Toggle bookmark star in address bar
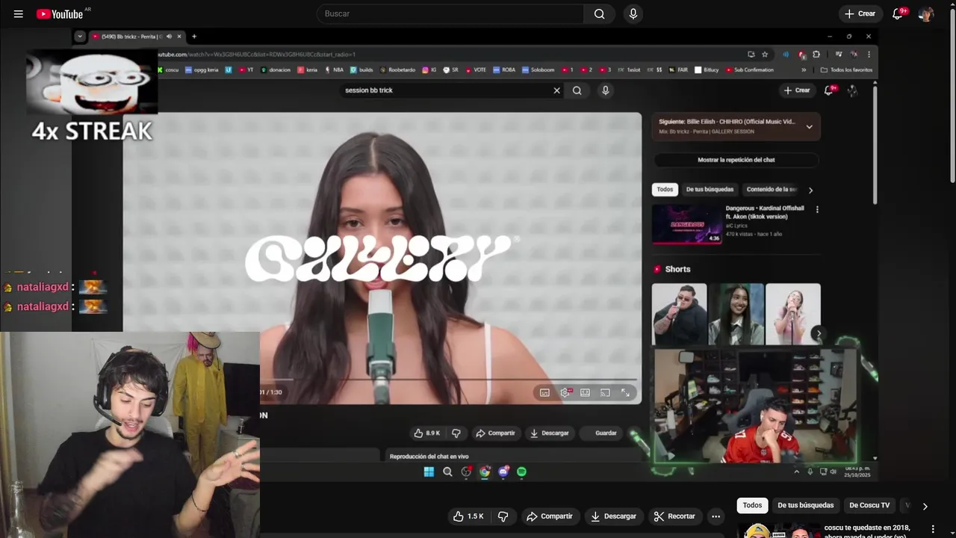 point(765,54)
